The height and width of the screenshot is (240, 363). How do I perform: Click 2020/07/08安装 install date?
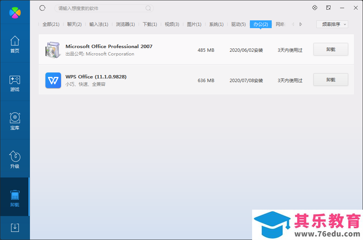246,81
